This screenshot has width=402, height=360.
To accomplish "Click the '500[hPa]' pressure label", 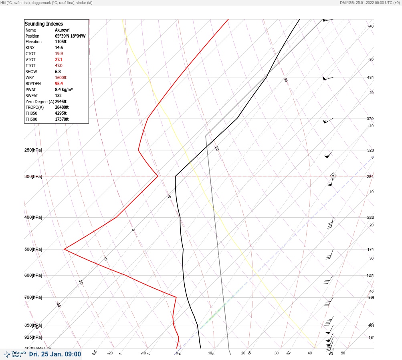I will point(33,249).
